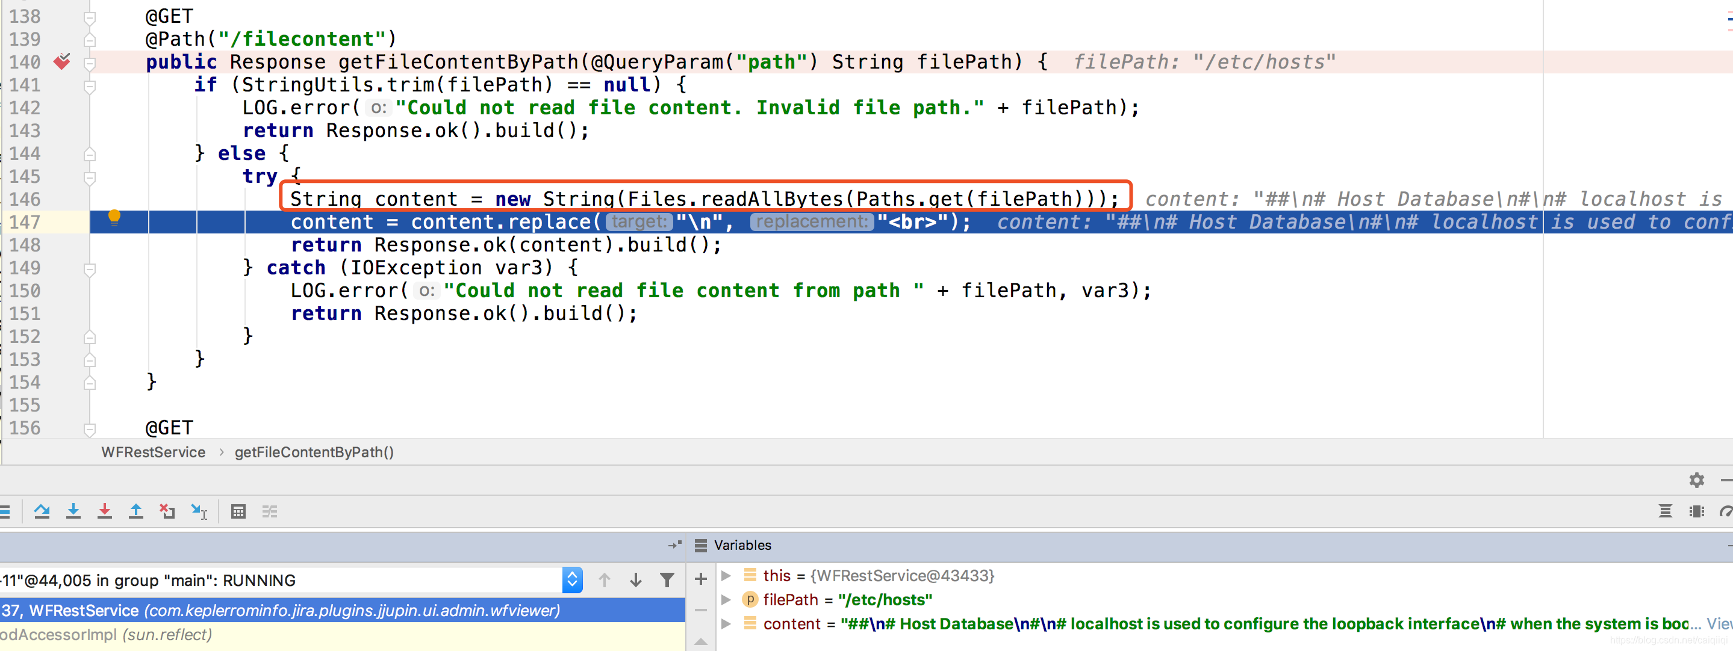
Task: Click the 'replacement:' parameter hint
Action: tap(812, 221)
